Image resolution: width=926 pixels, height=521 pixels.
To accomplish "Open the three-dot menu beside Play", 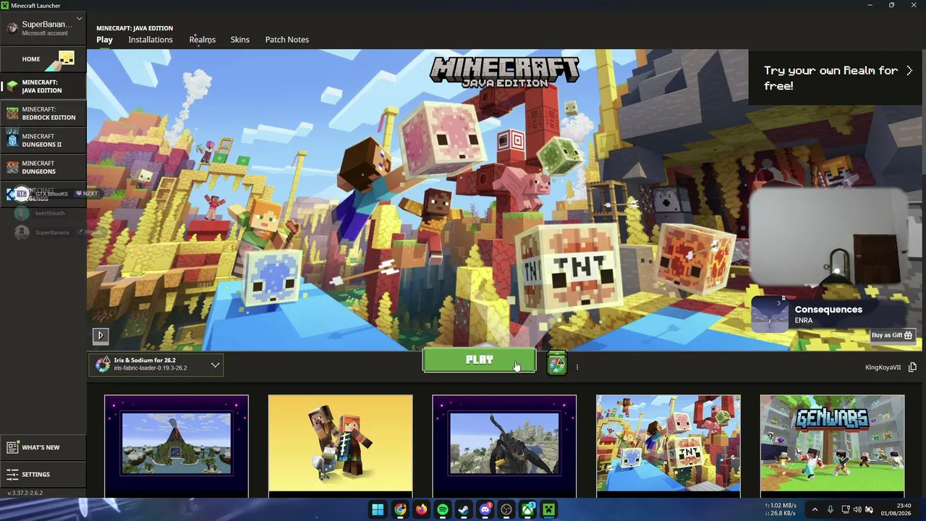I will coord(577,368).
